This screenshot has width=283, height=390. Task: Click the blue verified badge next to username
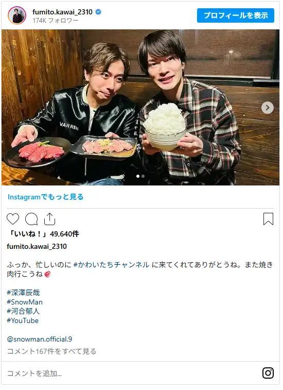98,12
